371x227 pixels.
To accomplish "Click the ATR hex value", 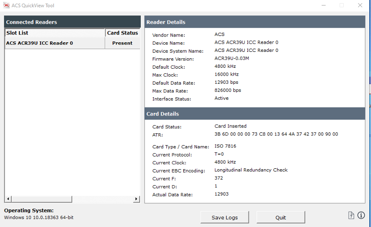I will coord(276,134).
